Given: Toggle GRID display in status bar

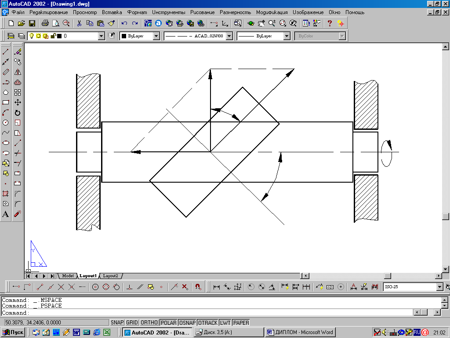Looking at the screenshot, I should [132, 323].
